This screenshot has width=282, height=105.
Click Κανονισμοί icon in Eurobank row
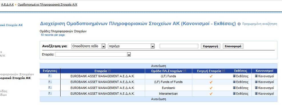click(256, 88)
